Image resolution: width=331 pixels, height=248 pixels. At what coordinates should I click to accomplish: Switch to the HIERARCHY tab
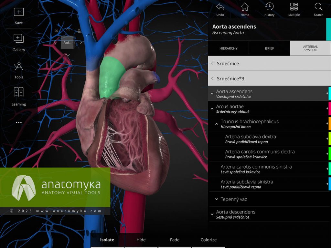click(228, 48)
